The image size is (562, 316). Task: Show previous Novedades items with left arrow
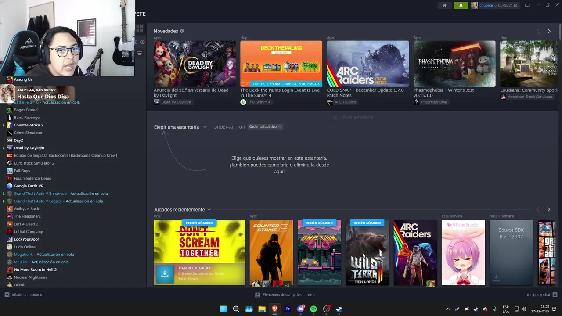[538, 31]
